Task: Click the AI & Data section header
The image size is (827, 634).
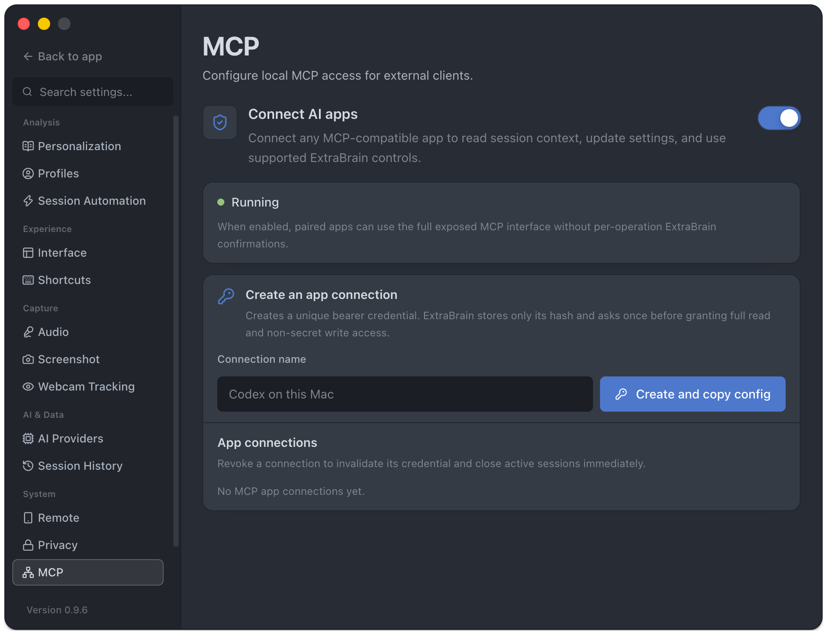Action: pos(44,415)
